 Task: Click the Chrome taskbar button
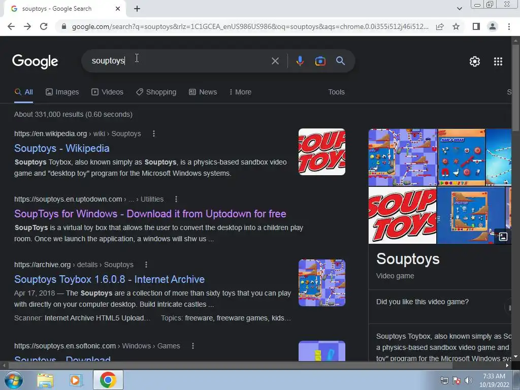[108, 380]
